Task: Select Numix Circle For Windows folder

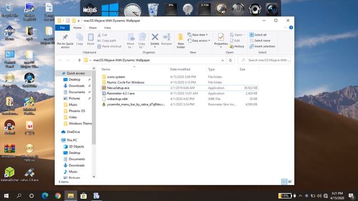Action: click(125, 83)
